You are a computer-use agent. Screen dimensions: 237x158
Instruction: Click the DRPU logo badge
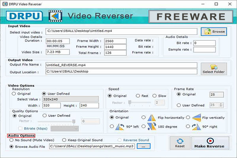[x=24, y=16]
